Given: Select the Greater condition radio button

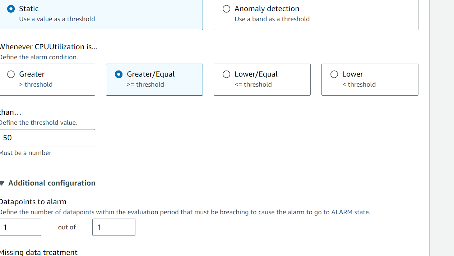Looking at the screenshot, I should [11, 74].
